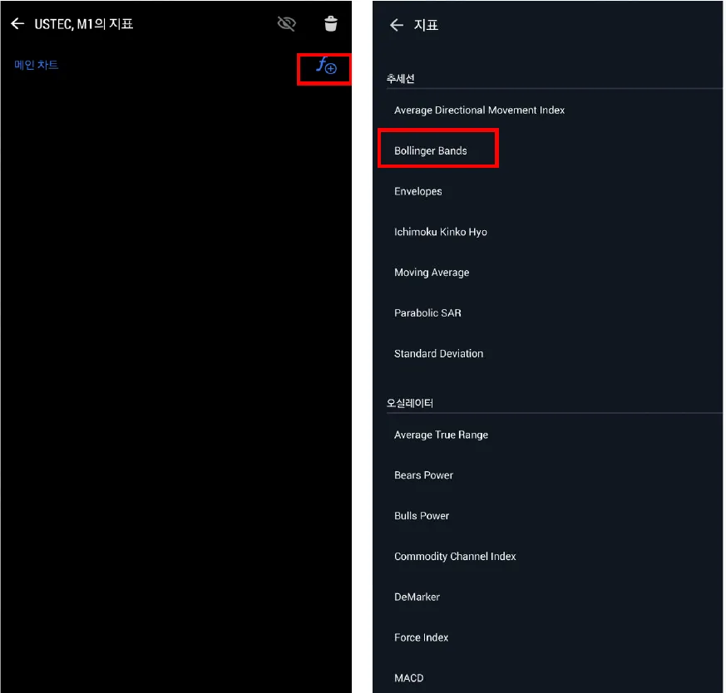This screenshot has width=726, height=693.
Task: Tap the add indicator function icon
Action: pyautogui.click(x=326, y=66)
